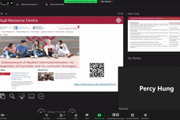Viewport: 180px width, 120px height.
Task: Activate the zoom magnifier tool
Action: [12, 96]
